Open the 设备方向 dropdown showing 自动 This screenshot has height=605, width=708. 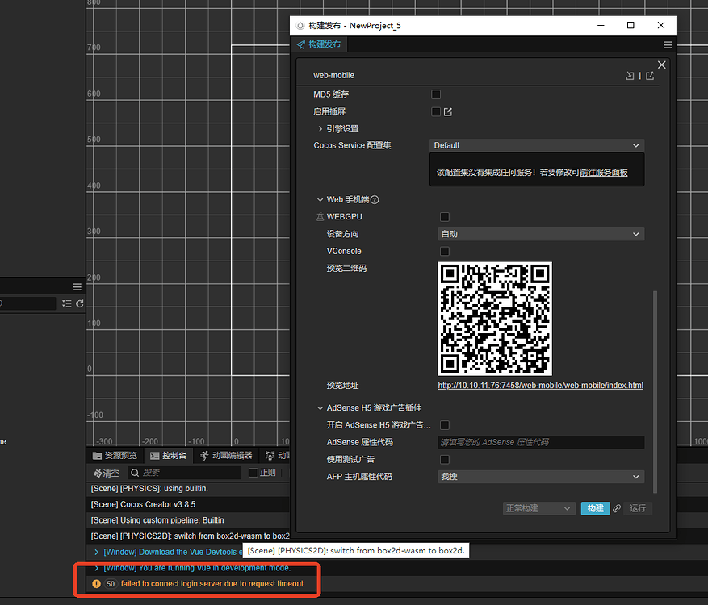pos(539,234)
